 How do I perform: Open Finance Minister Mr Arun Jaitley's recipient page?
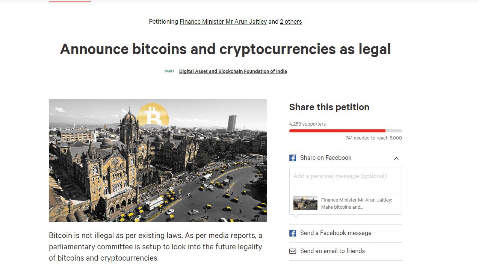[x=223, y=21]
